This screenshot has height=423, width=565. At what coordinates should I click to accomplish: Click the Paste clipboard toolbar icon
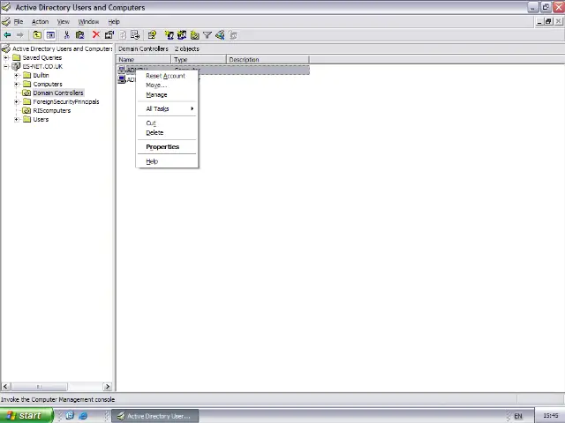click(x=80, y=35)
